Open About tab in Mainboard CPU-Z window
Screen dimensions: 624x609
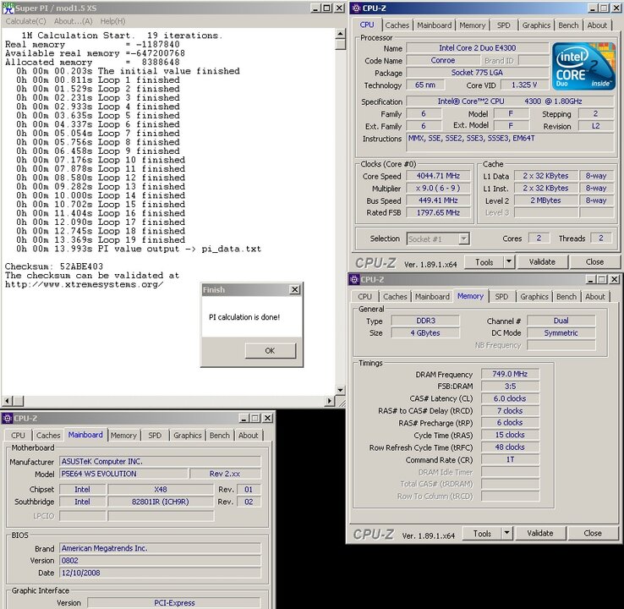pyautogui.click(x=249, y=436)
